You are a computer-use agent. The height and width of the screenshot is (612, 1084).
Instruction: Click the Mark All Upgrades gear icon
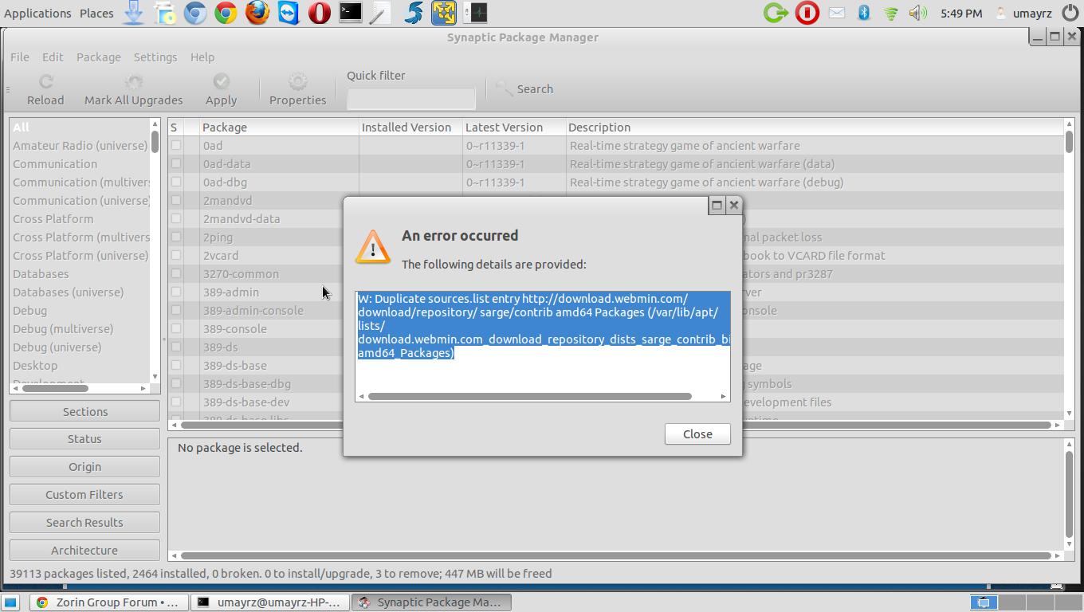tap(134, 82)
